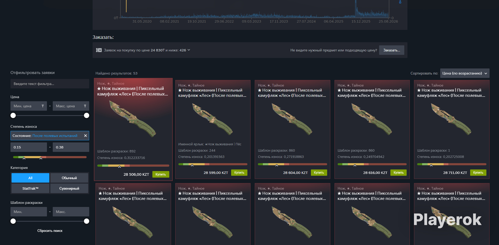Screen dimensions: 499x245
Task: Click the lower wear range marker under 0.15
Action: point(24,158)
